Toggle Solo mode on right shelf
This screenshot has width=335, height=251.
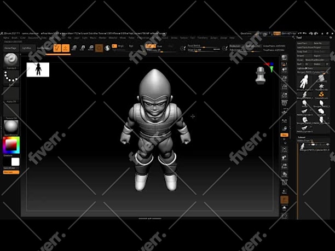[284, 208]
